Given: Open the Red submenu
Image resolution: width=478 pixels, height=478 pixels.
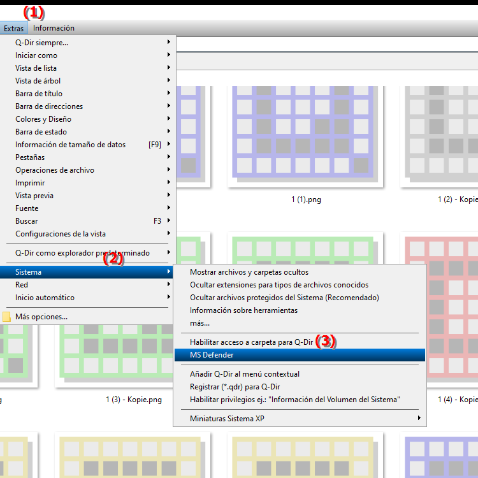Looking at the screenshot, I should coord(87,285).
